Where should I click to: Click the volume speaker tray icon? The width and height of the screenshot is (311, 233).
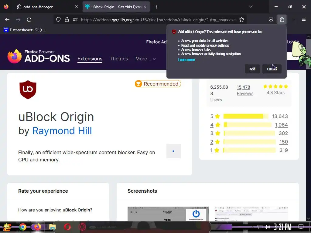coord(267,227)
